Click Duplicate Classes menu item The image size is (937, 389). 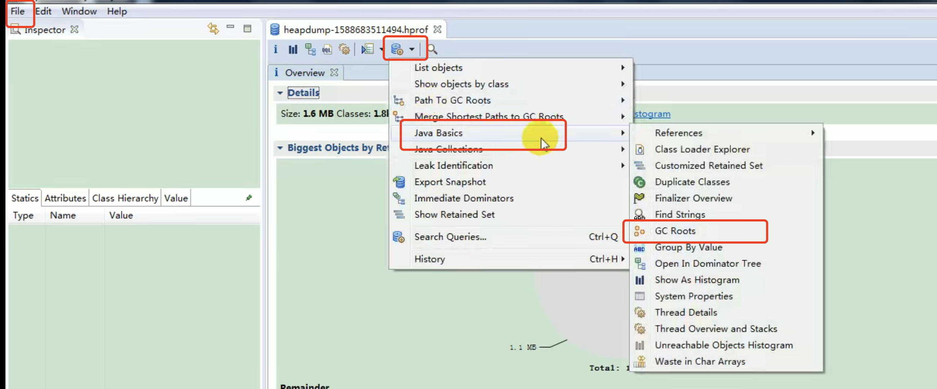click(x=692, y=182)
